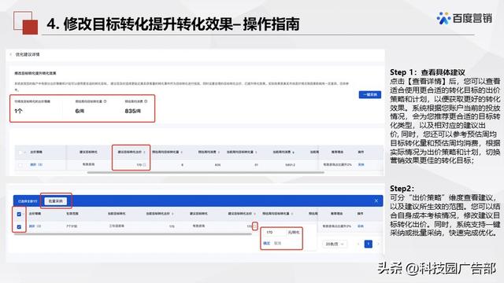Click horizontal scrollbar of upper table
The width and height of the screenshot is (504, 283).
click(x=206, y=173)
